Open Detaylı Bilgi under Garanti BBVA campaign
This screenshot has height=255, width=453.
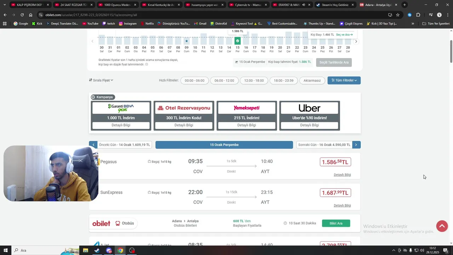[x=121, y=125]
